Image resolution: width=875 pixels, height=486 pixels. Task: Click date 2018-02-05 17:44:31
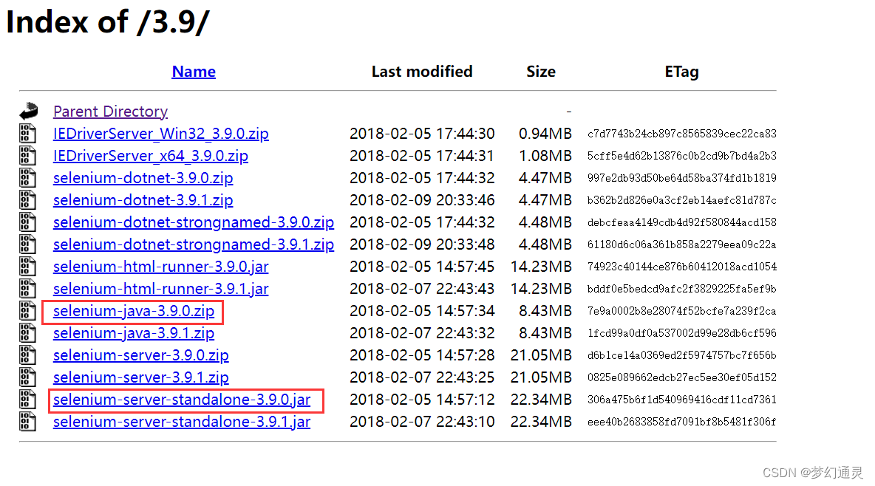422,156
